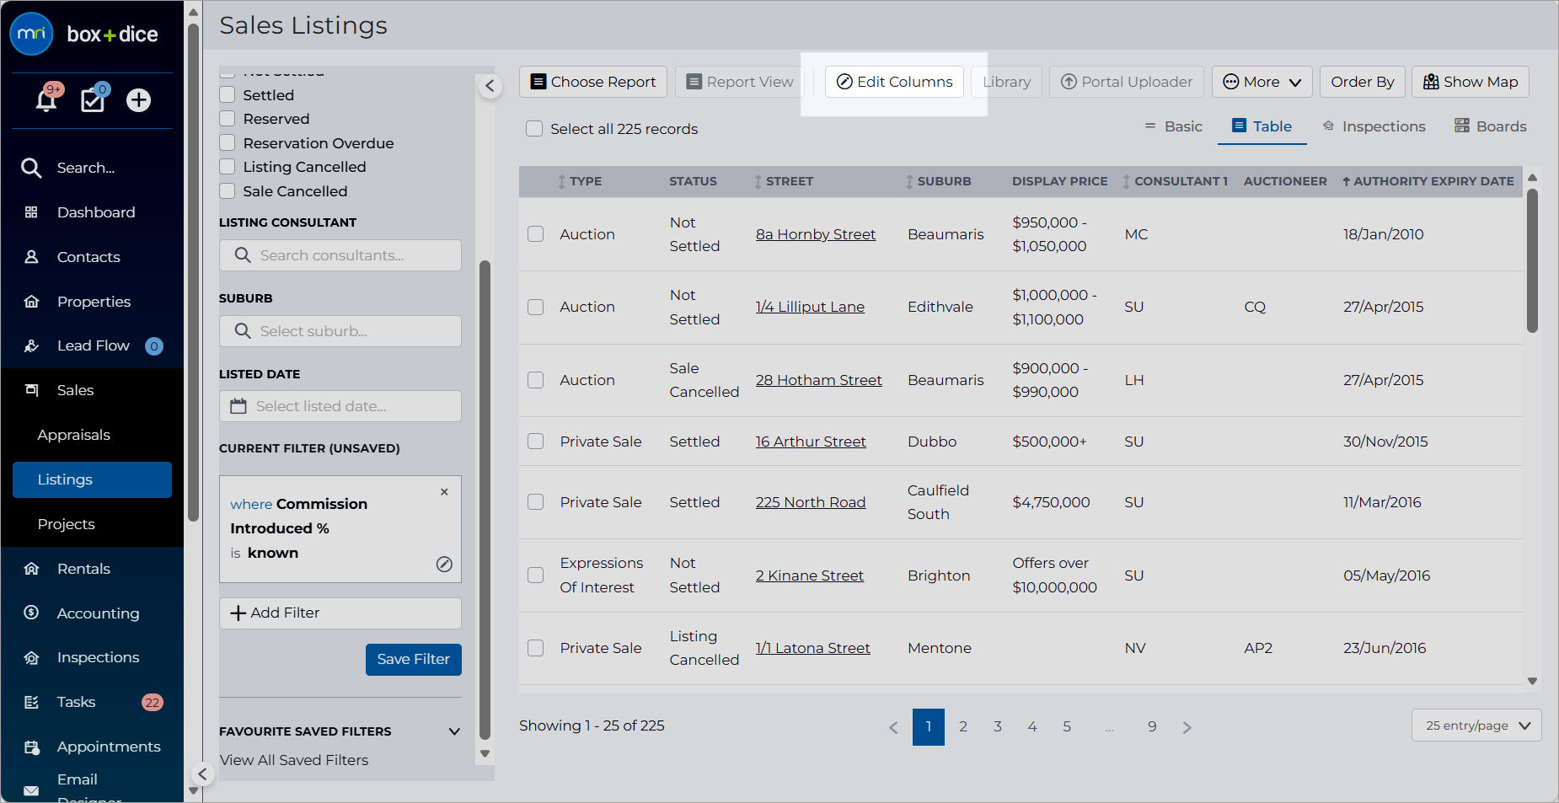Switch to the Boards view tab
This screenshot has width=1559, height=803.
tap(1490, 126)
